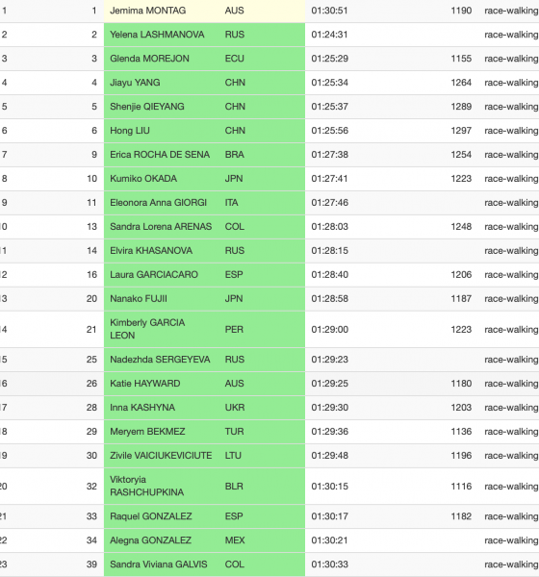The image size is (539, 577).
Task: Open Glenda MOREJON athlete entry
Action: 149,59
